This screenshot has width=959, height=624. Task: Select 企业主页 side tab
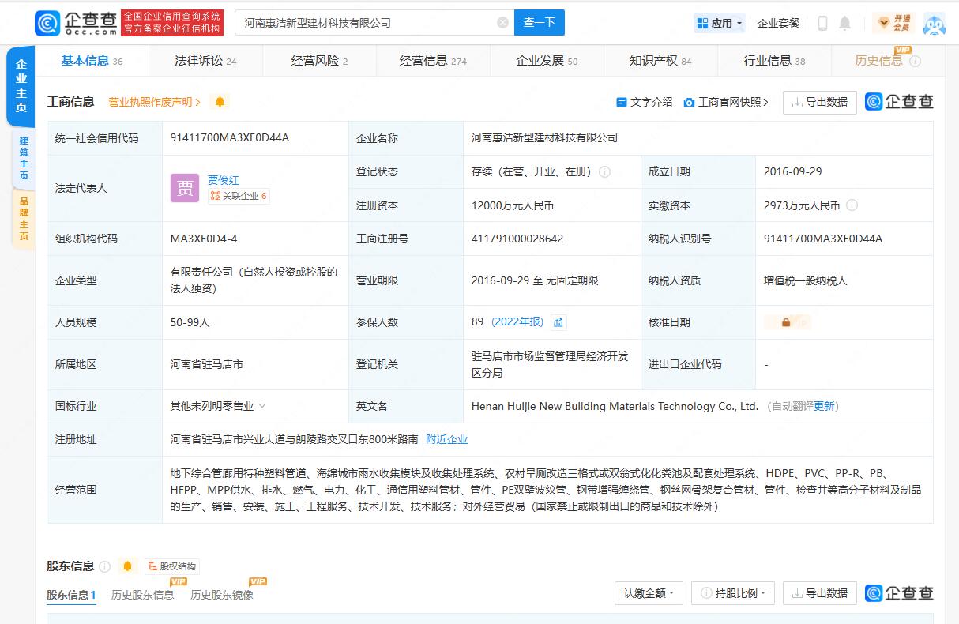21,85
